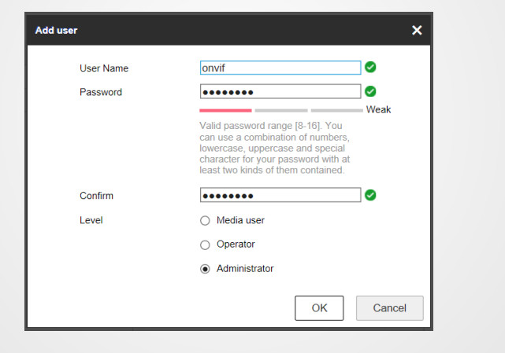This screenshot has width=505, height=353.
Task: Click the middle gray strength bar segment
Action: (281, 110)
